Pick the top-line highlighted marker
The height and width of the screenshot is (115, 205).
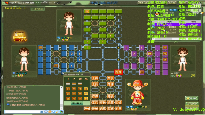tap(68, 83)
